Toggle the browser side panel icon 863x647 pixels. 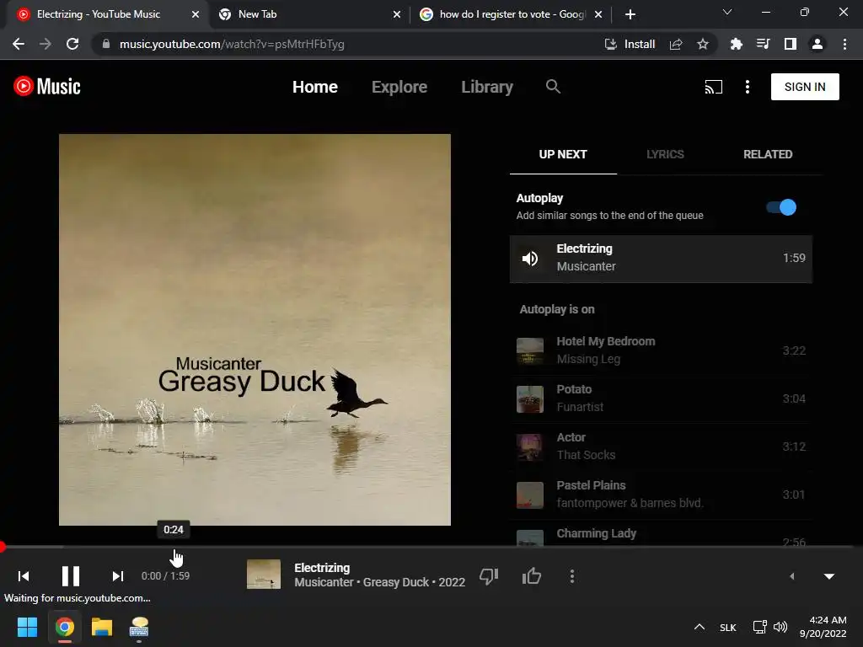click(x=791, y=44)
